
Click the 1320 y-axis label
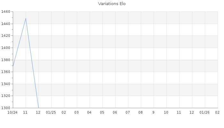pos(5,96)
